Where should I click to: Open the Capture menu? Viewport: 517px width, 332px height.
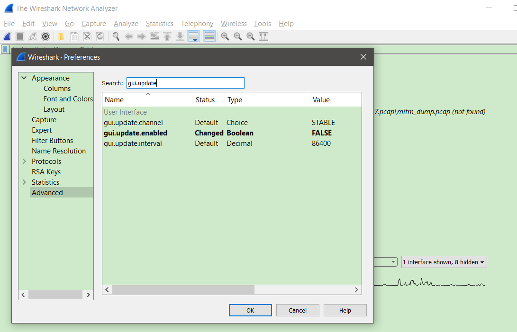pos(94,24)
